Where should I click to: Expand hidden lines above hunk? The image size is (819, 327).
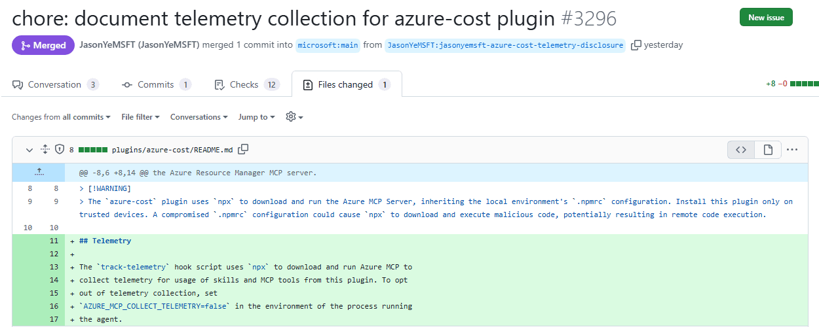(x=39, y=173)
